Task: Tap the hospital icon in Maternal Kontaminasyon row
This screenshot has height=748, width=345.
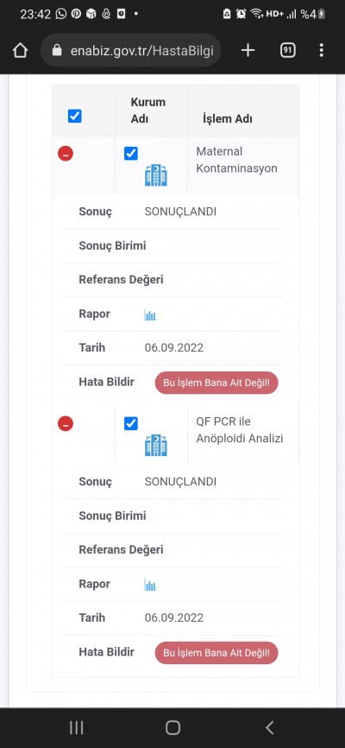Action: 156,175
